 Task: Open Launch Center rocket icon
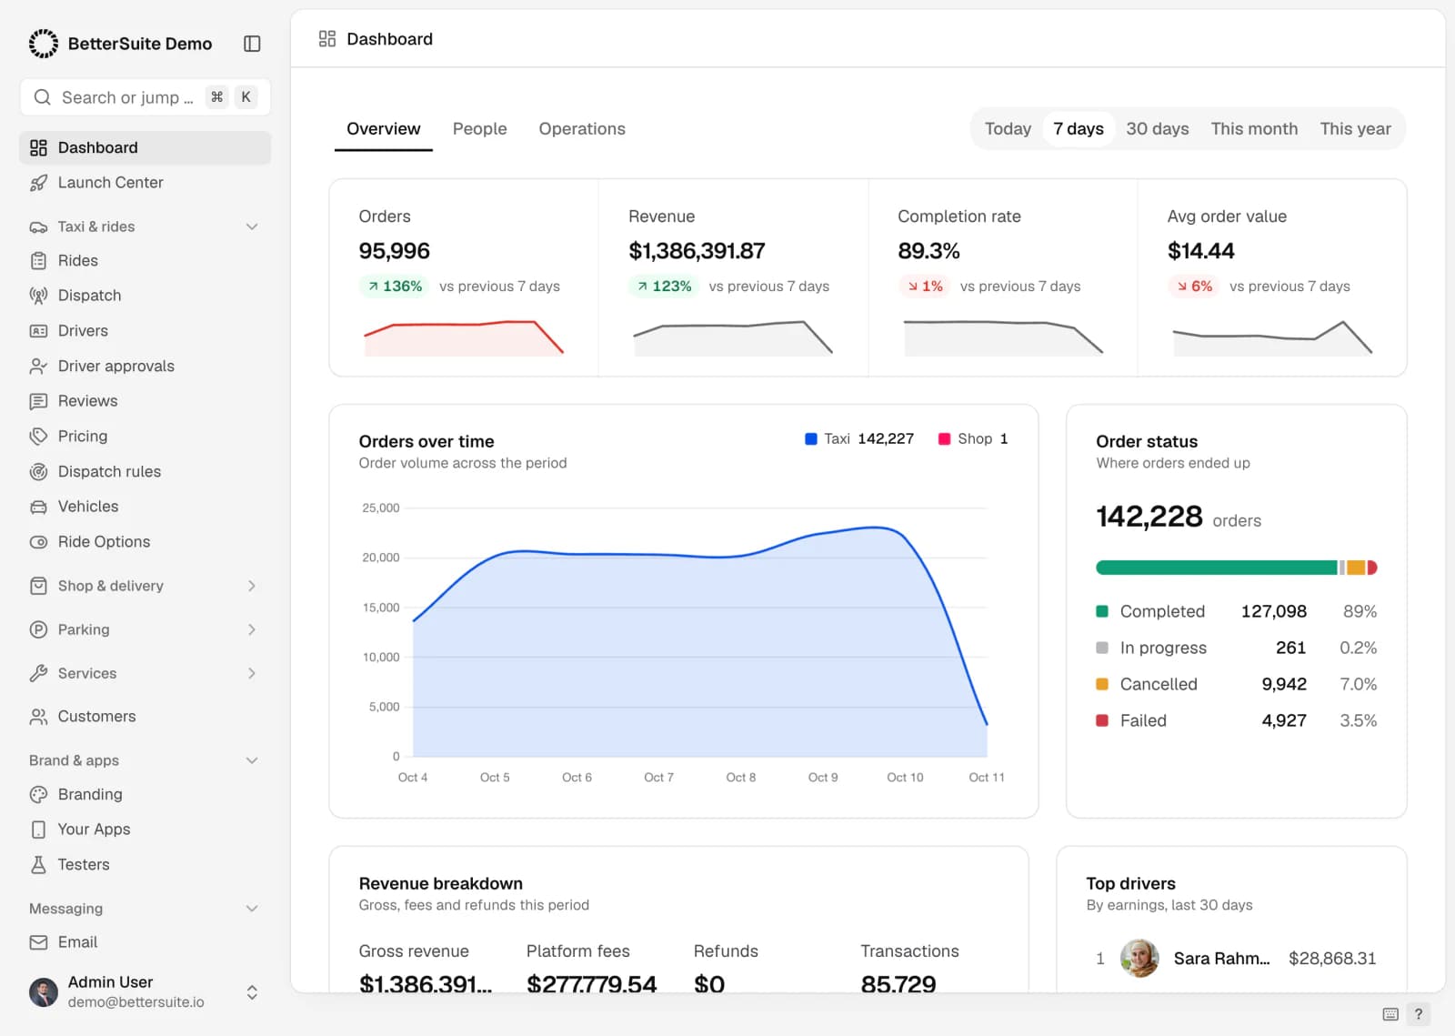(38, 183)
